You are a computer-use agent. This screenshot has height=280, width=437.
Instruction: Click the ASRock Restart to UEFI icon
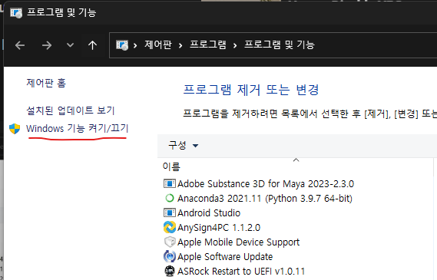coord(170,271)
